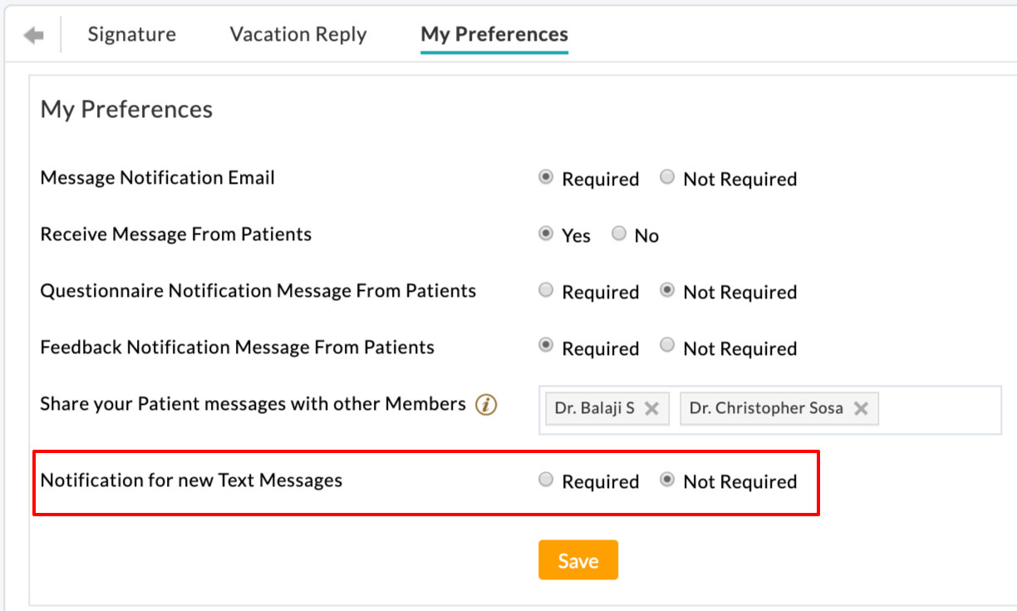This screenshot has width=1017, height=611.
Task: Save the preference changes
Action: 577,559
